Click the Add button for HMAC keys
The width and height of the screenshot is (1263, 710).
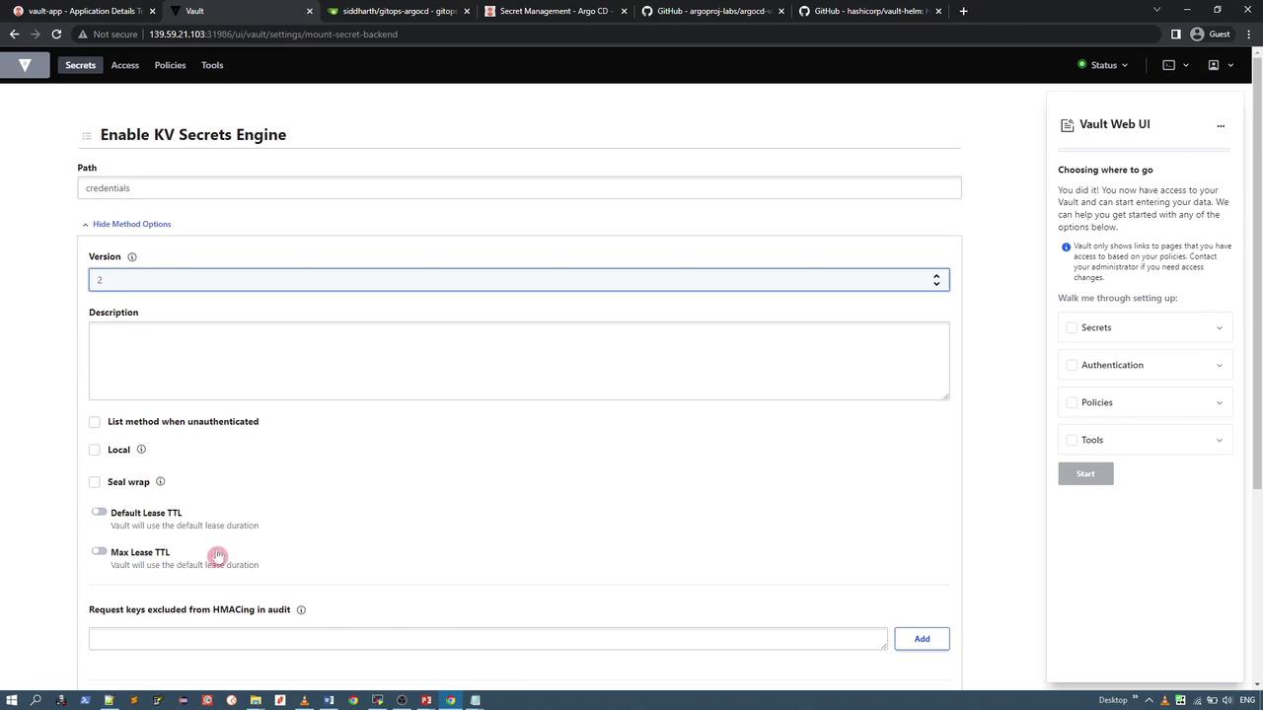click(922, 639)
